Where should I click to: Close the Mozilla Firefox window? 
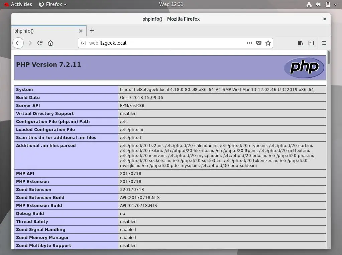pos(324,19)
